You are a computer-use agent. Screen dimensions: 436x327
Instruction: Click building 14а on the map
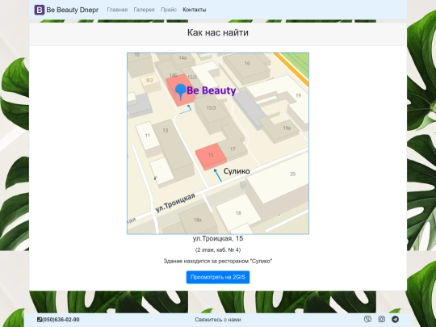click(x=182, y=58)
